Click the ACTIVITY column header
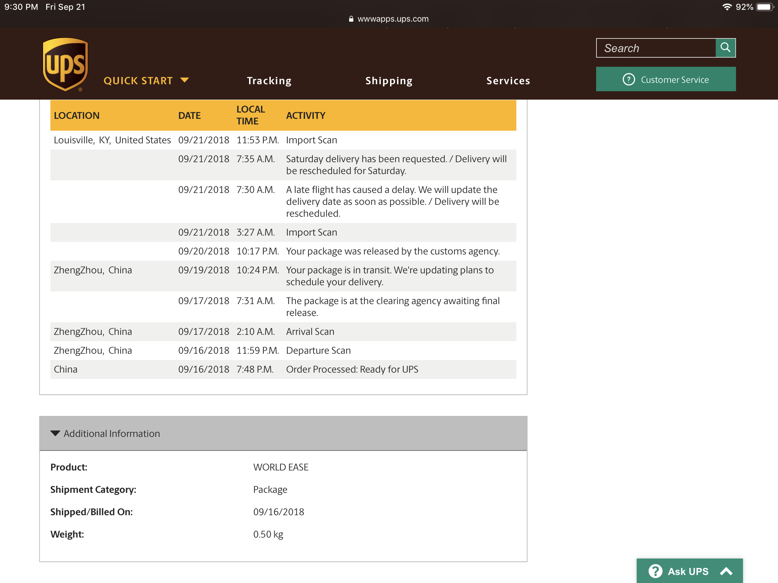 click(x=305, y=115)
